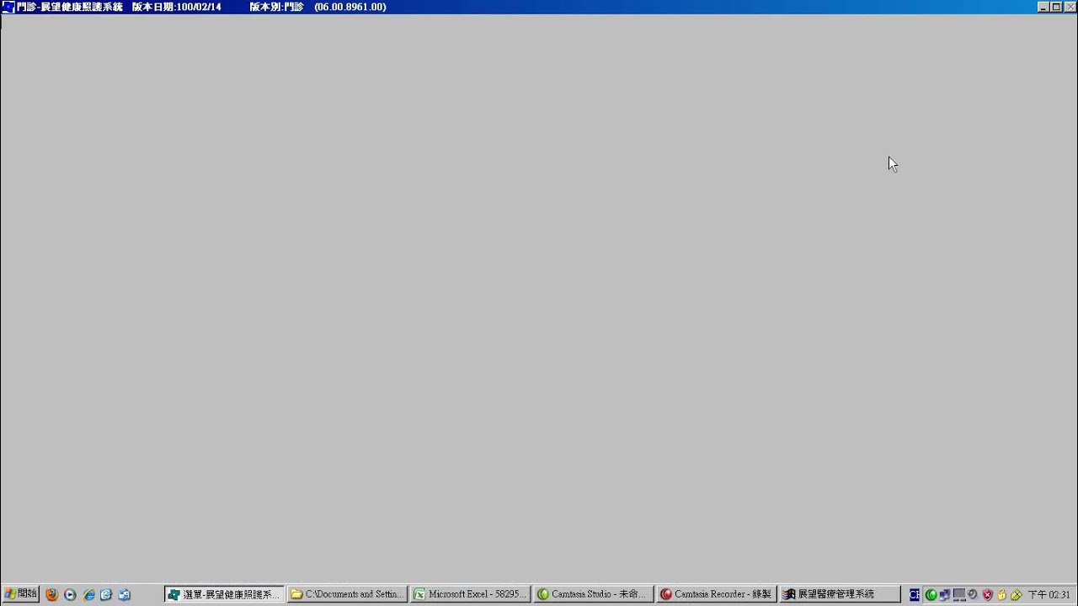The image size is (1078, 606).
Task: Click the monitor display tray icon
Action: point(959,595)
